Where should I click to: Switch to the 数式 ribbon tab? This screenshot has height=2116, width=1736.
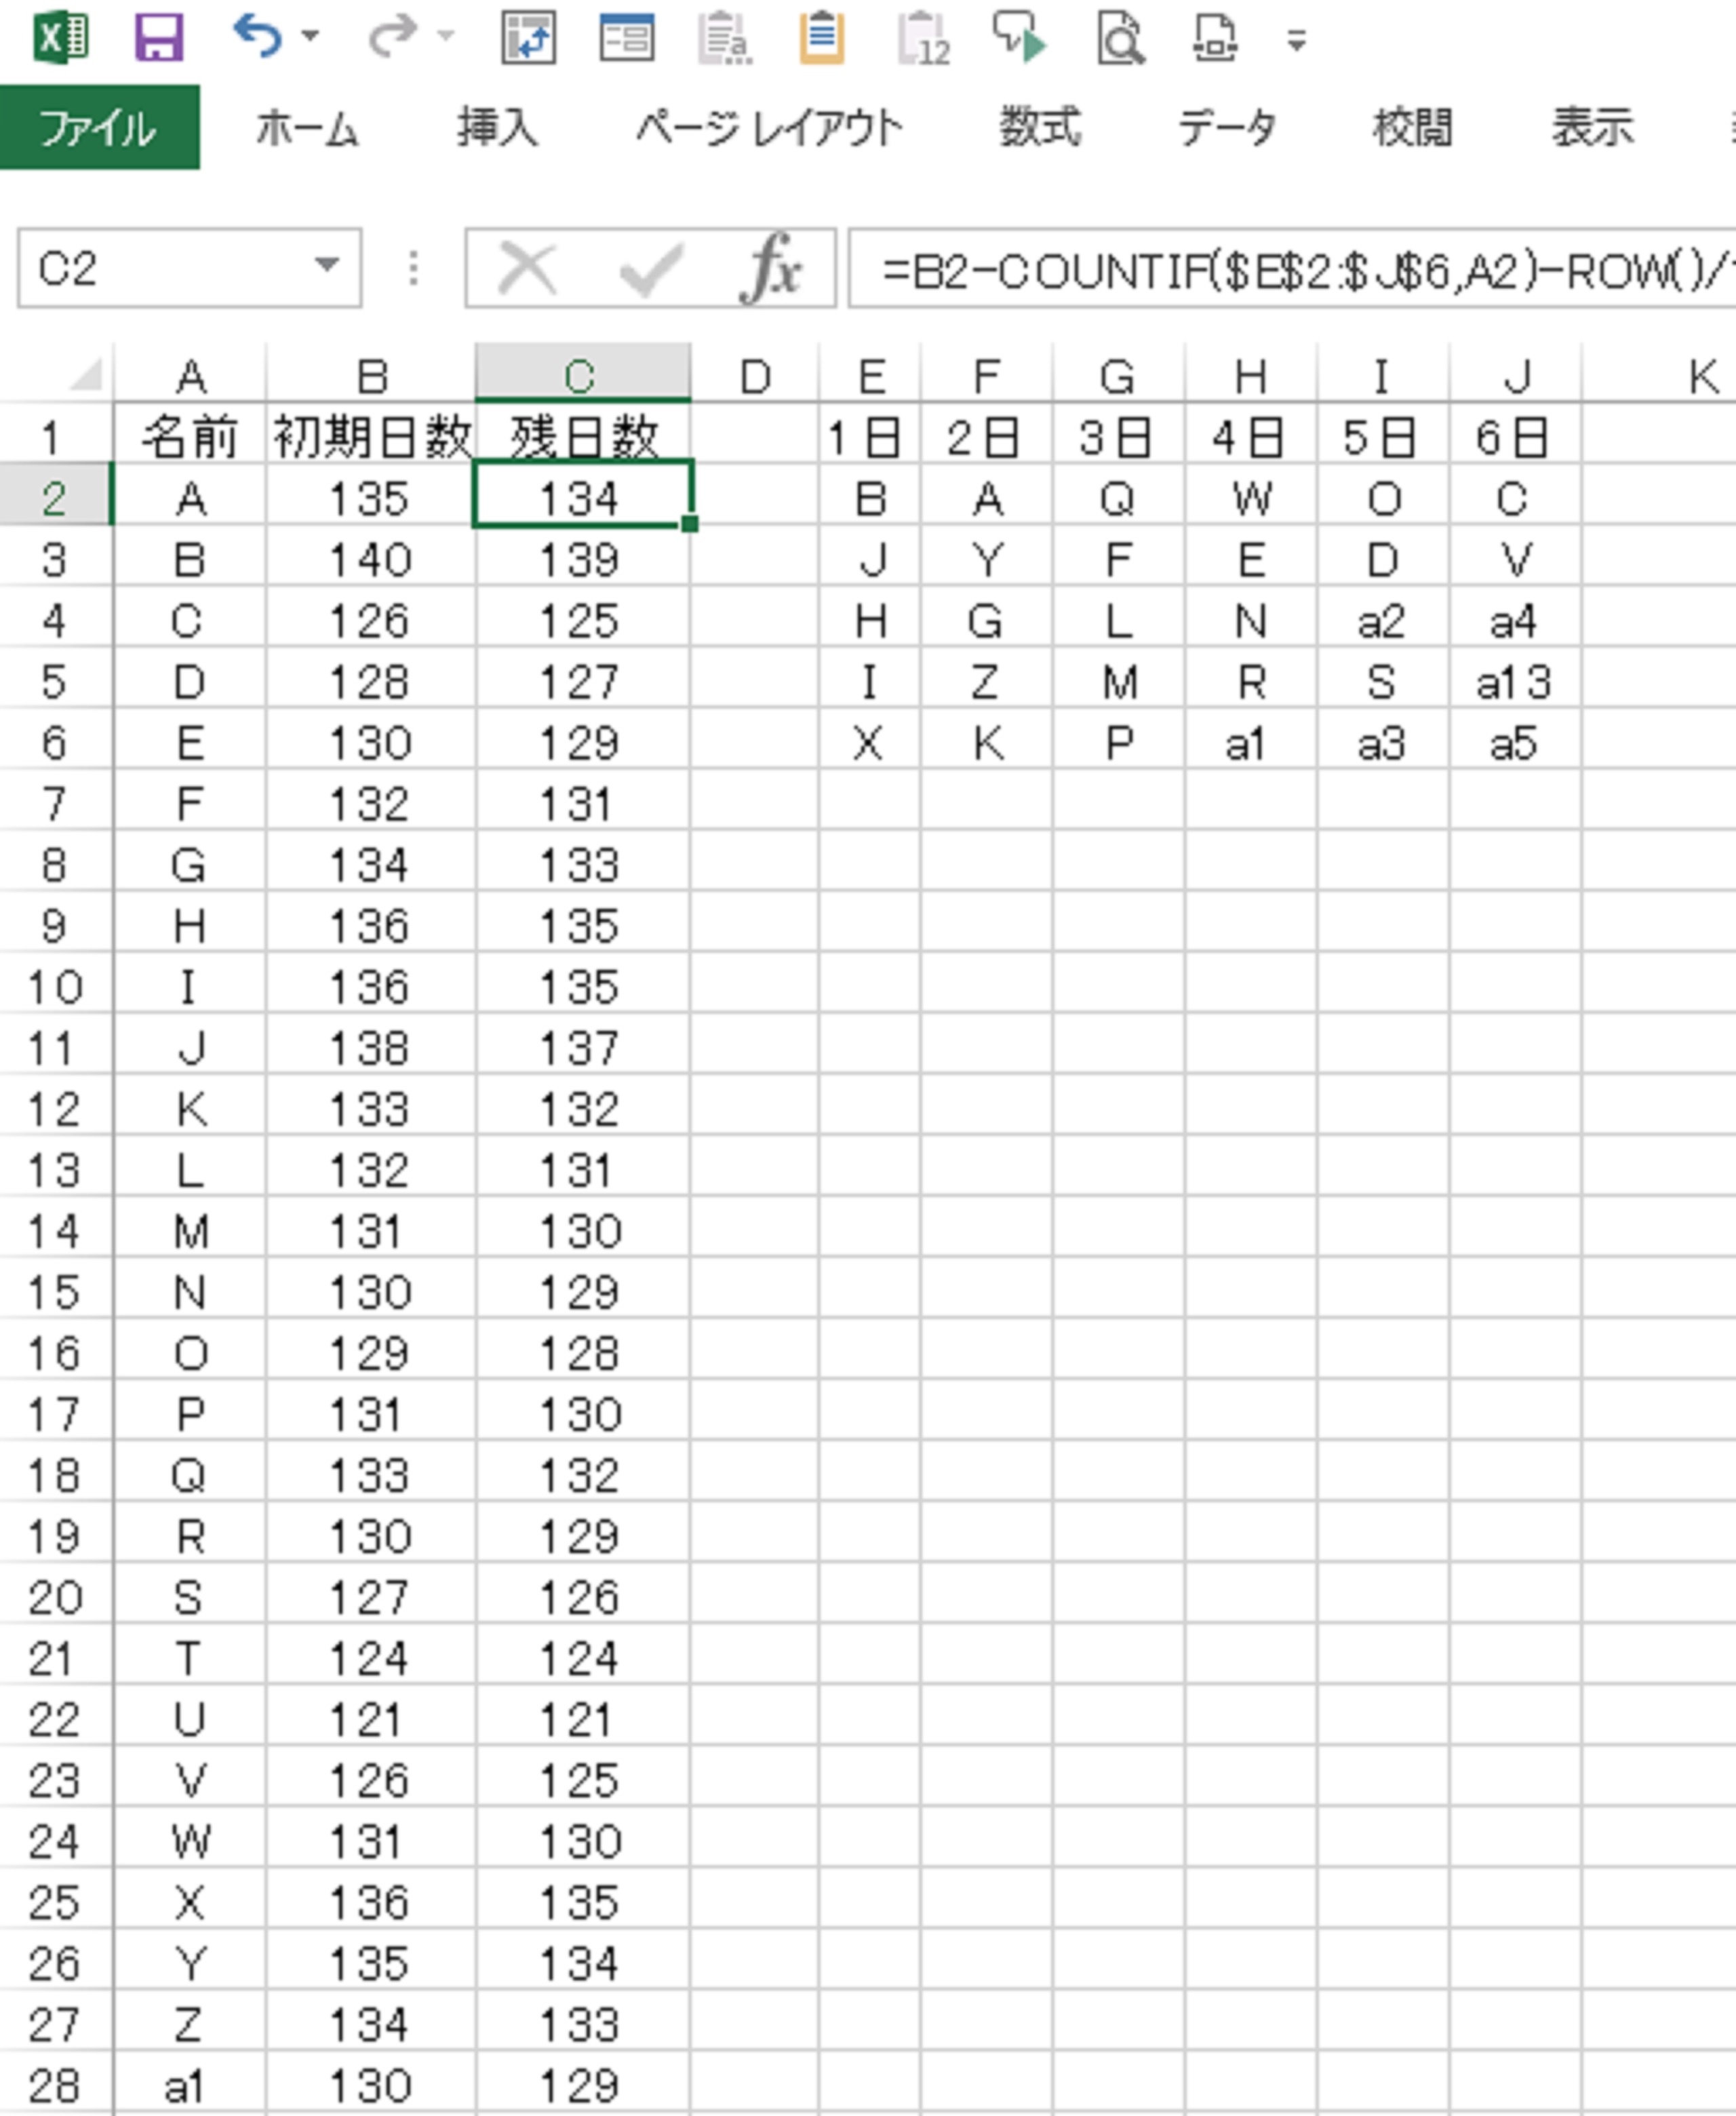1040,128
